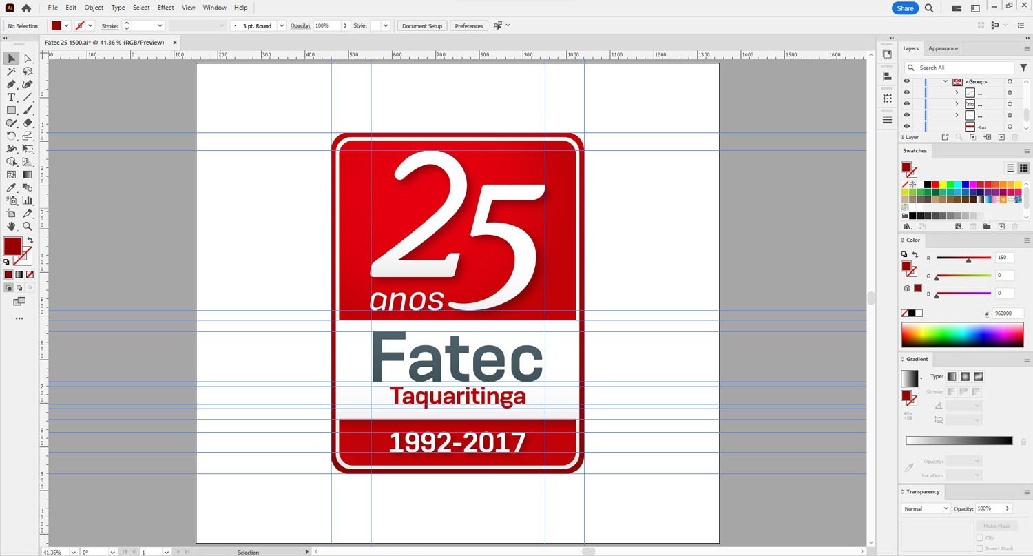Select the Type tool

11,97
